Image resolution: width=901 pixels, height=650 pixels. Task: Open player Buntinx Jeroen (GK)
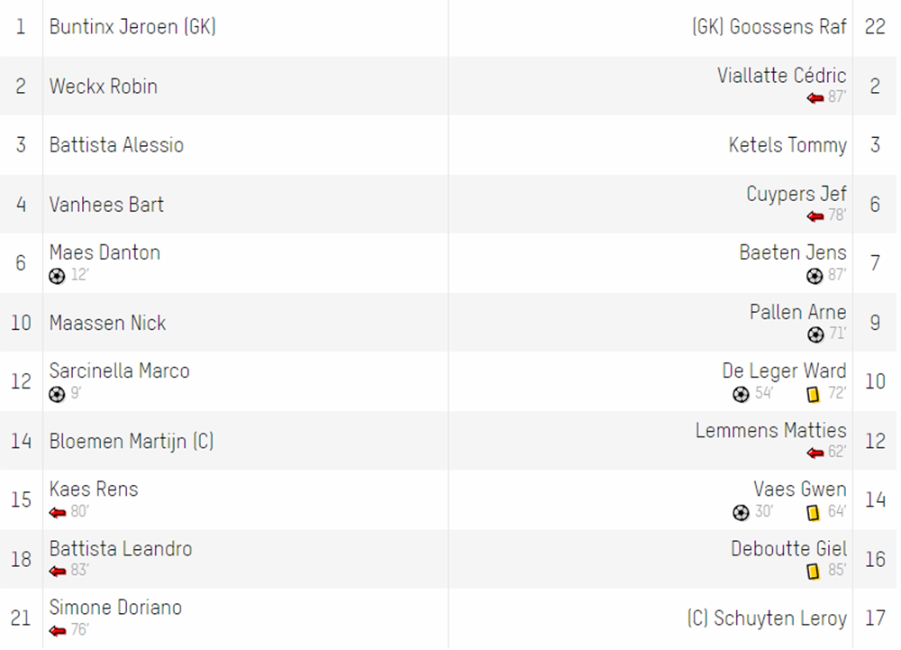click(x=132, y=27)
